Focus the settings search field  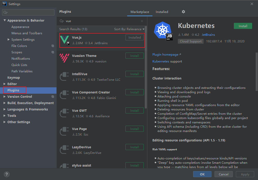point(28,12)
